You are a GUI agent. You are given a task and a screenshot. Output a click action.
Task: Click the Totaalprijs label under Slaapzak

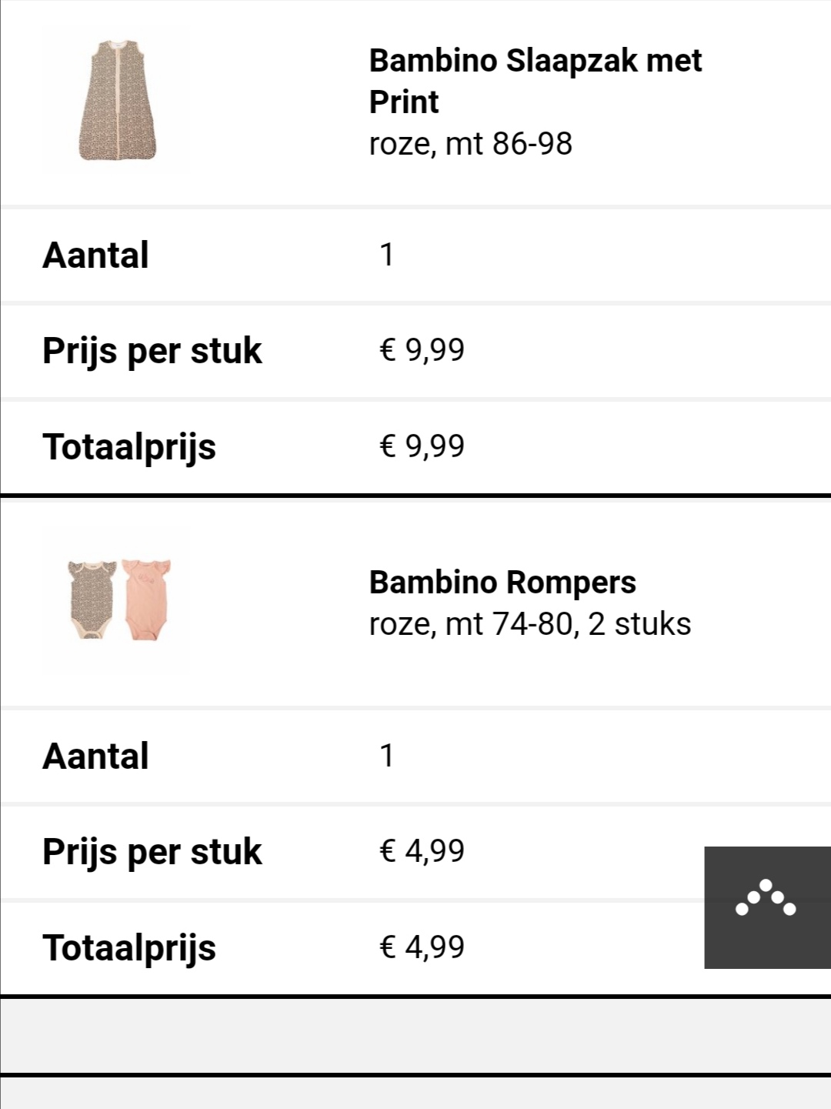click(129, 447)
